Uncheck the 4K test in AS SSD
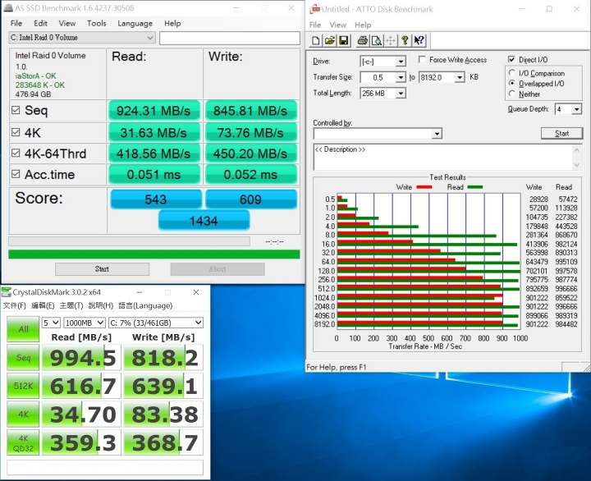The width and height of the screenshot is (591, 481). 16,132
